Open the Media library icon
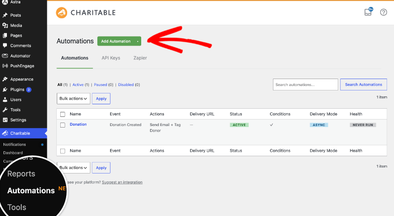Image resolution: width=394 pixels, height=216 pixels. 5,25
